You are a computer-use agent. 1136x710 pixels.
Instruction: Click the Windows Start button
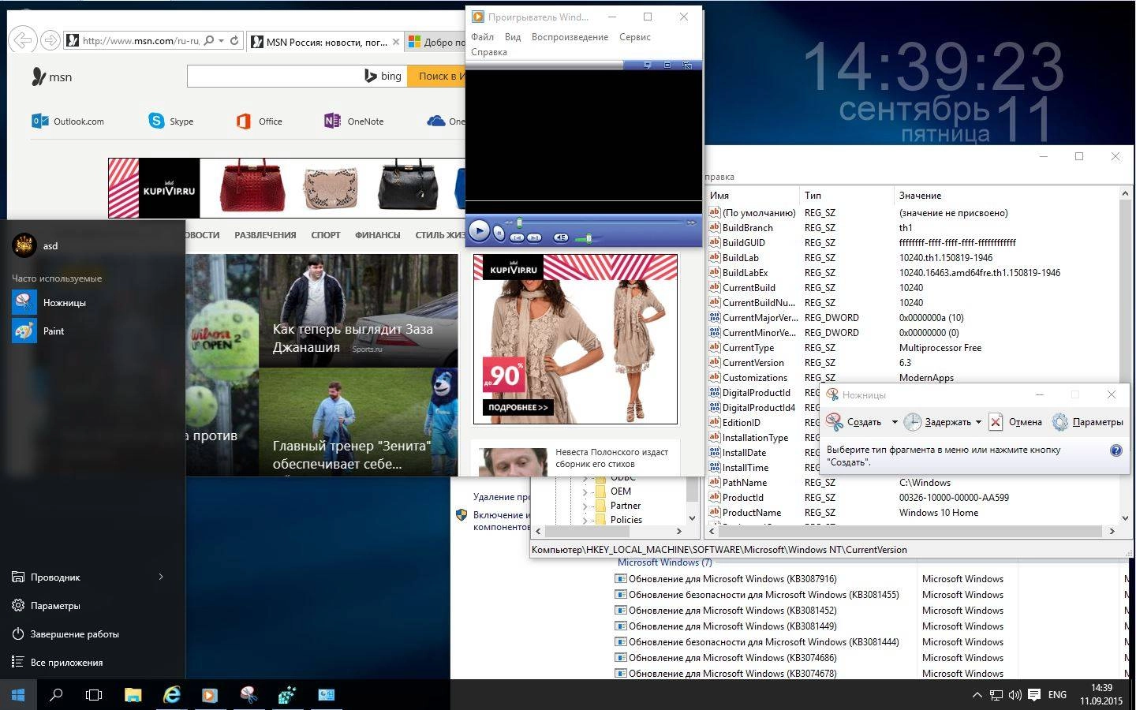click(x=19, y=695)
